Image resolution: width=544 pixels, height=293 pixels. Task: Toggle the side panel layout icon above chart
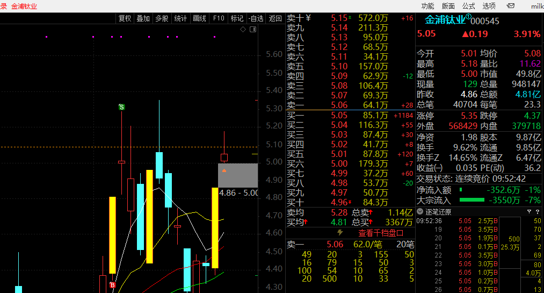tap(253, 30)
